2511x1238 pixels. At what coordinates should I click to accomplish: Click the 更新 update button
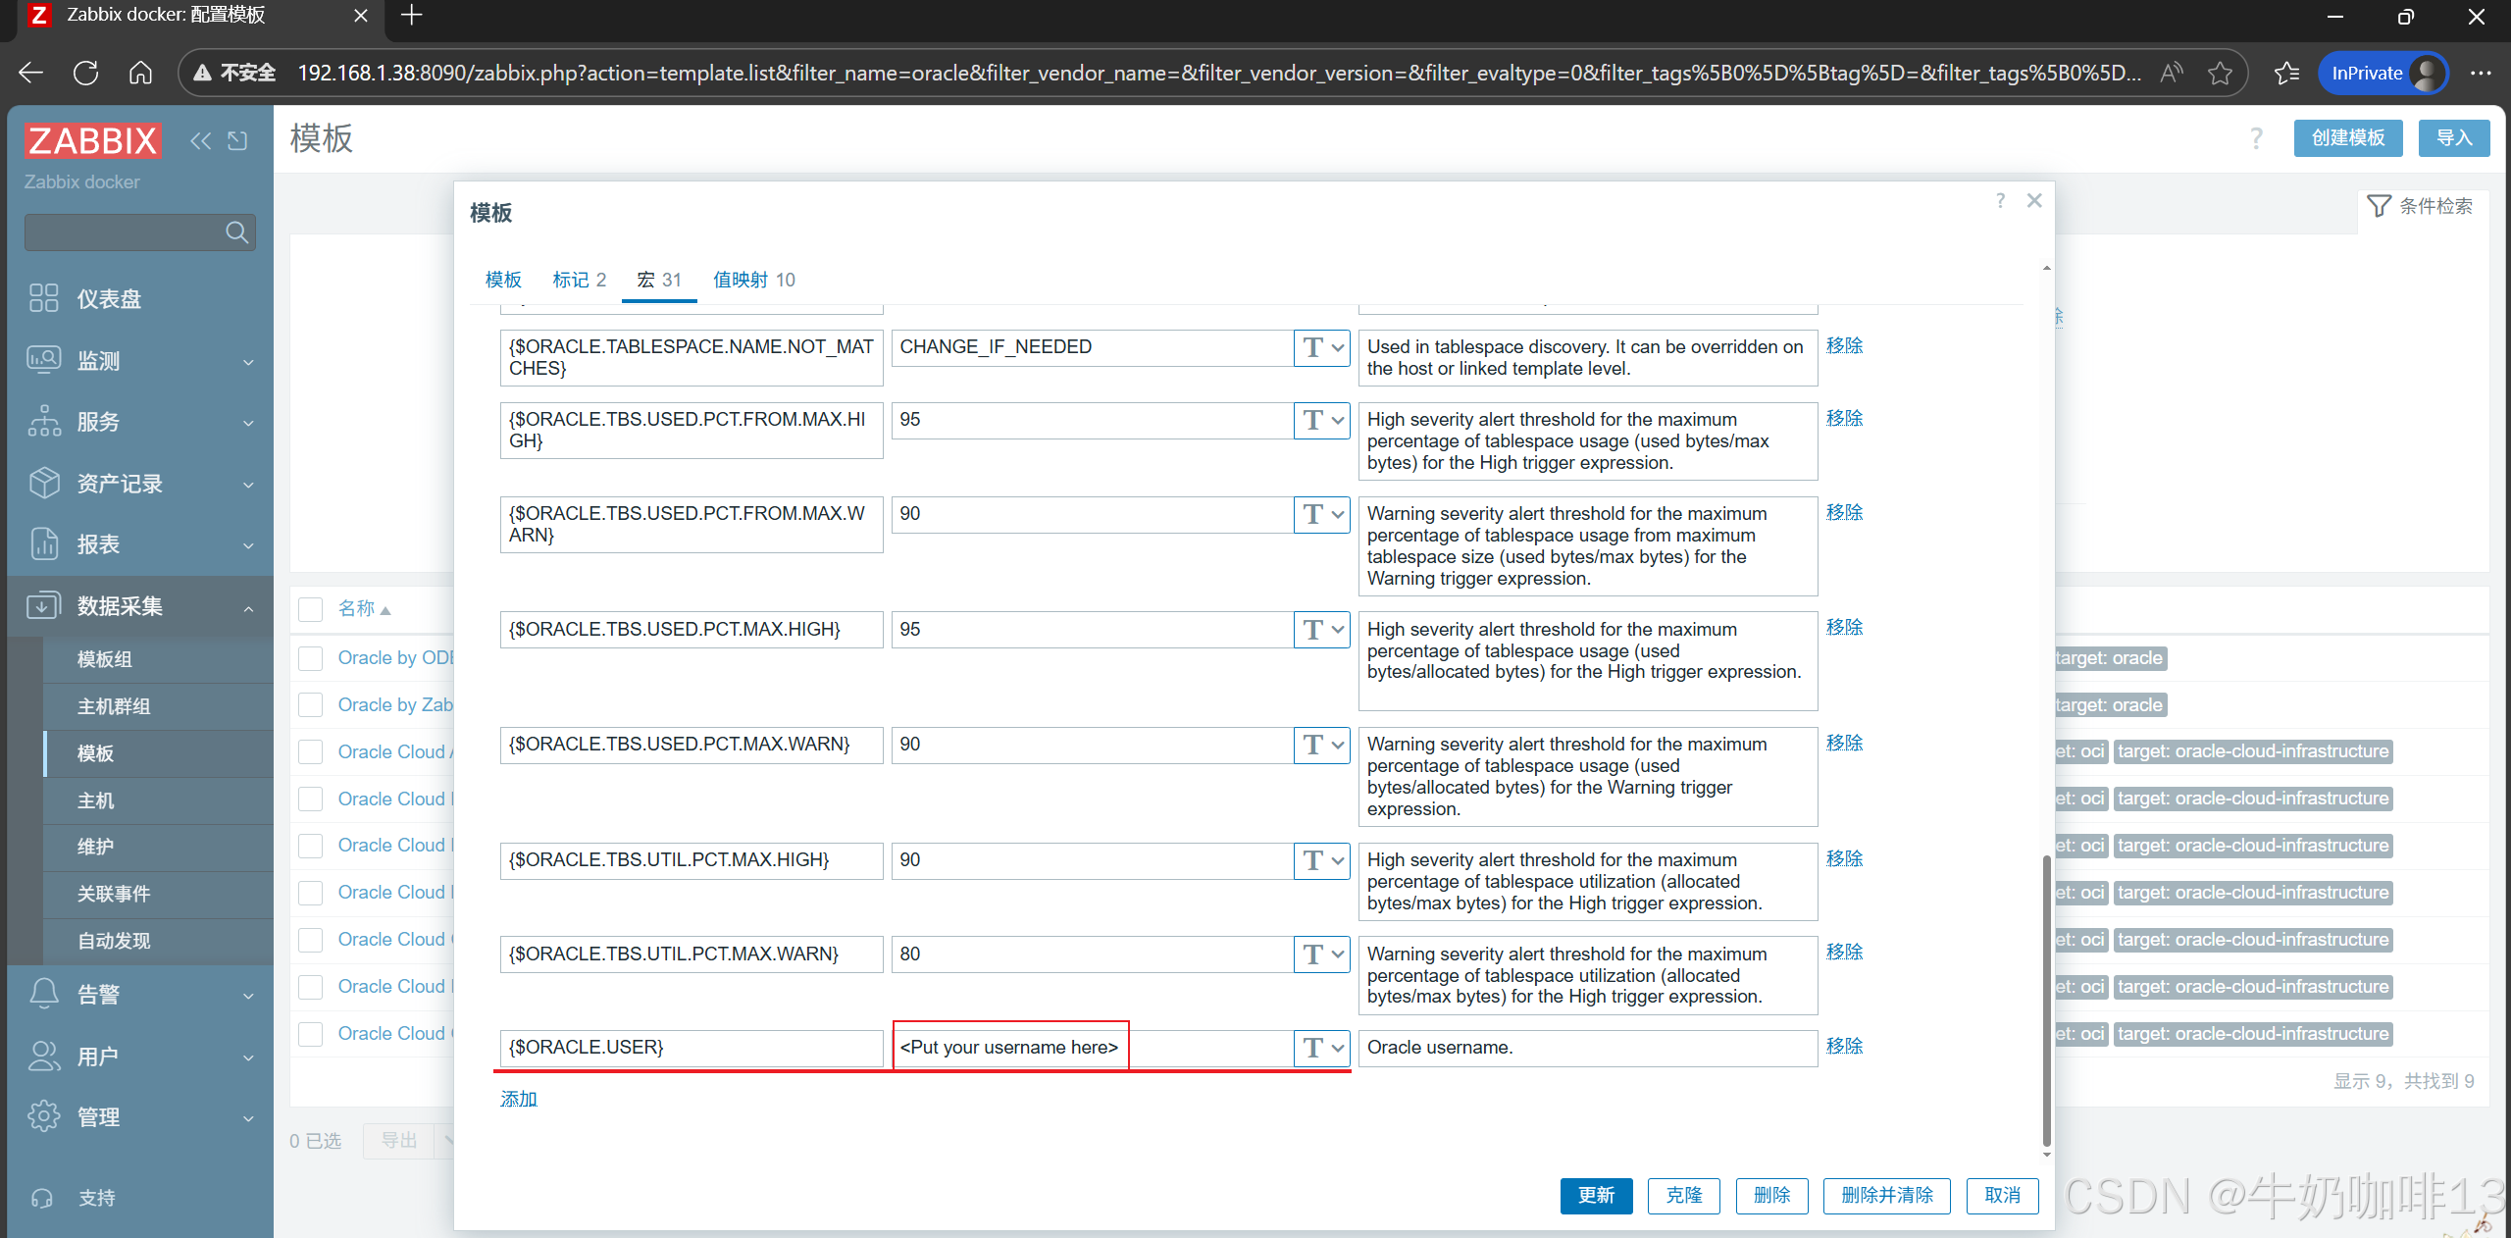(x=1596, y=1195)
